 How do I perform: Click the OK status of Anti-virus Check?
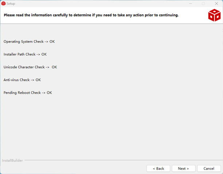click(38, 80)
